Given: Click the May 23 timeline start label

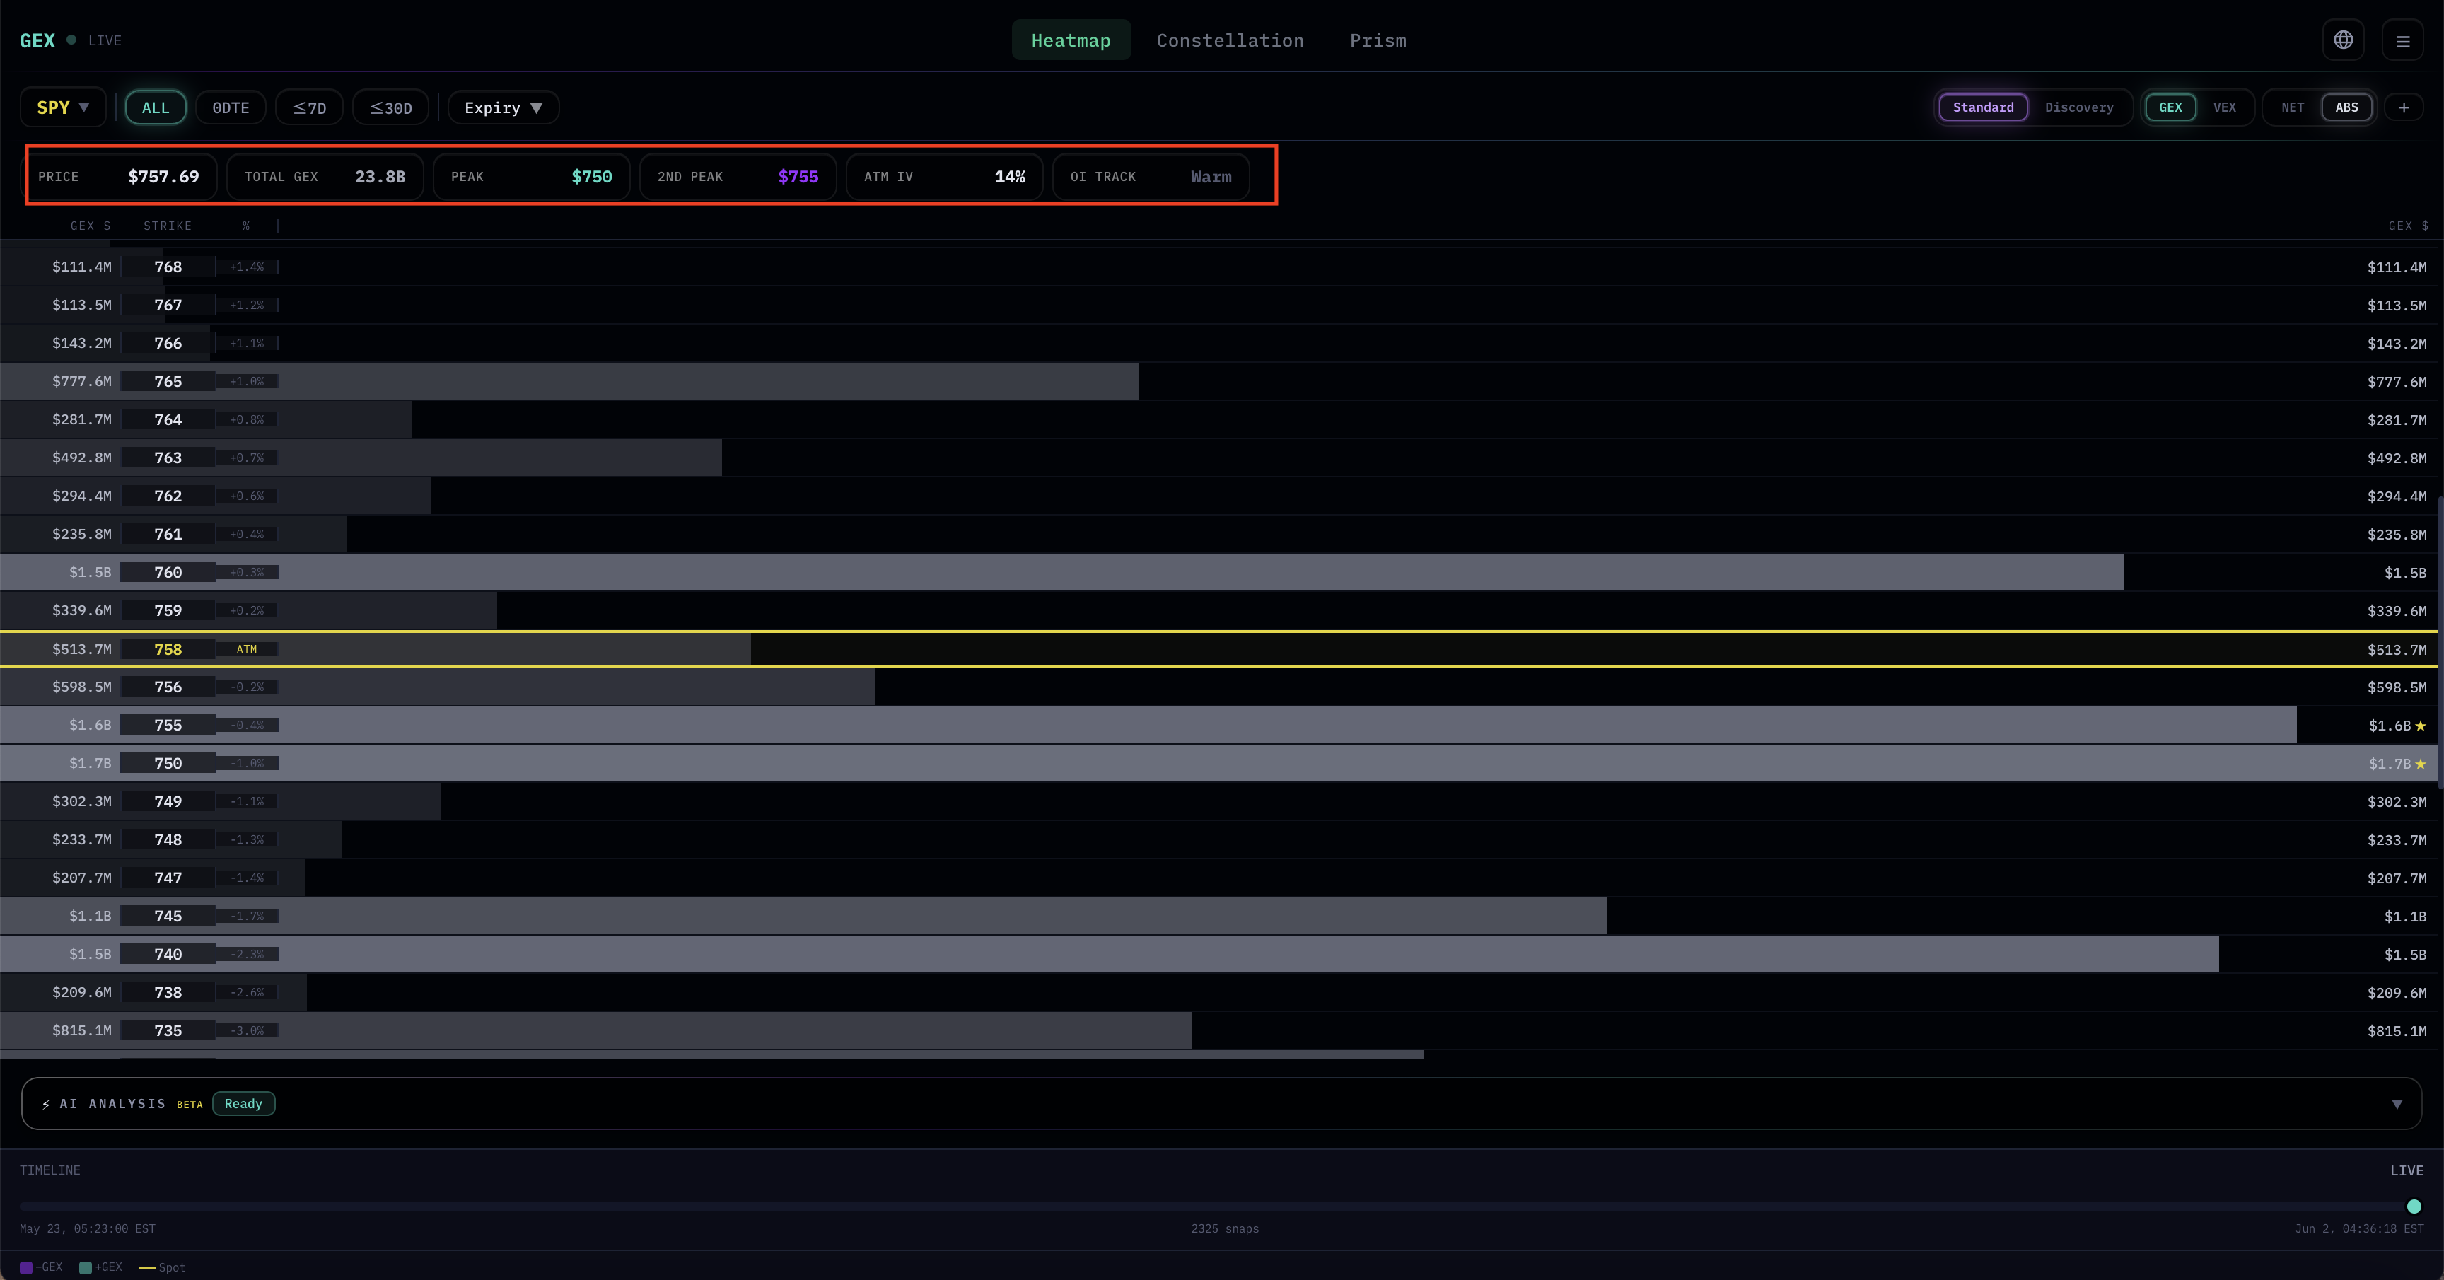Looking at the screenshot, I should point(87,1229).
